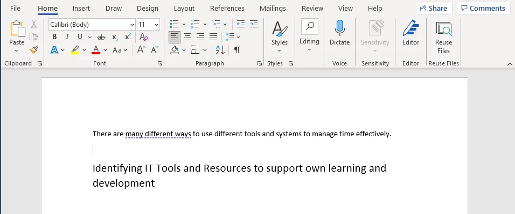Open the Font dialog launcher

(160, 63)
